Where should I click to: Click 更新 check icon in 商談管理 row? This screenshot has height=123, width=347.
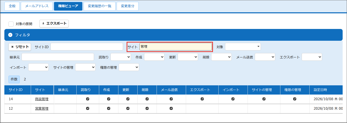click(128, 99)
